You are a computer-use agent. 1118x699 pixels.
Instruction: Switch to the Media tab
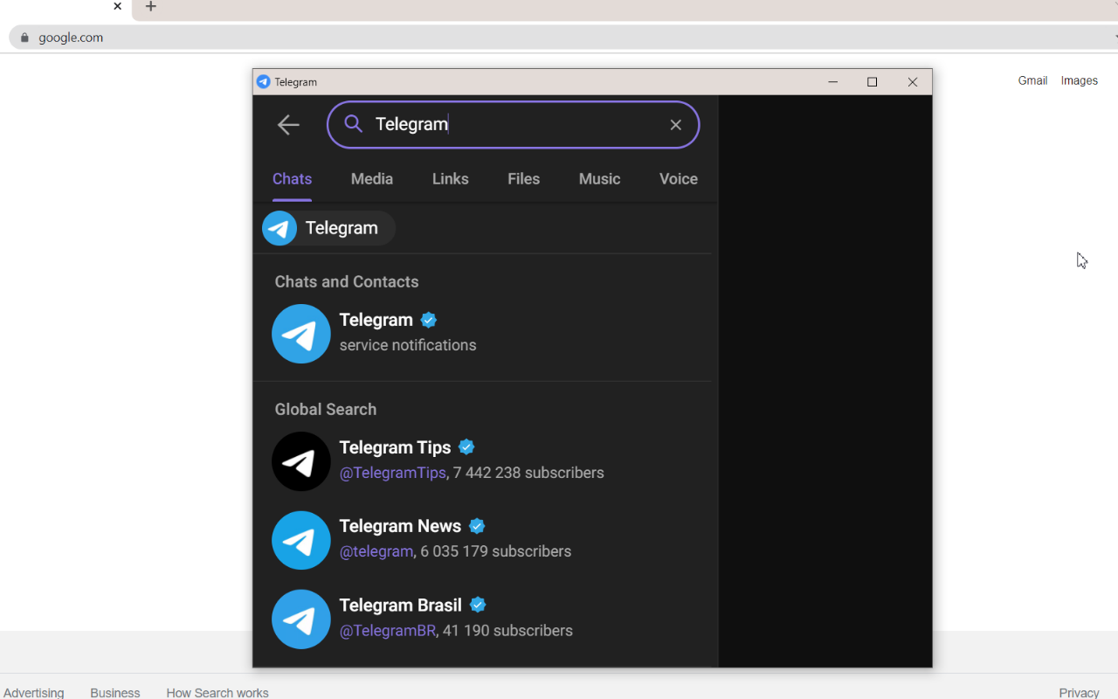pyautogui.click(x=371, y=179)
